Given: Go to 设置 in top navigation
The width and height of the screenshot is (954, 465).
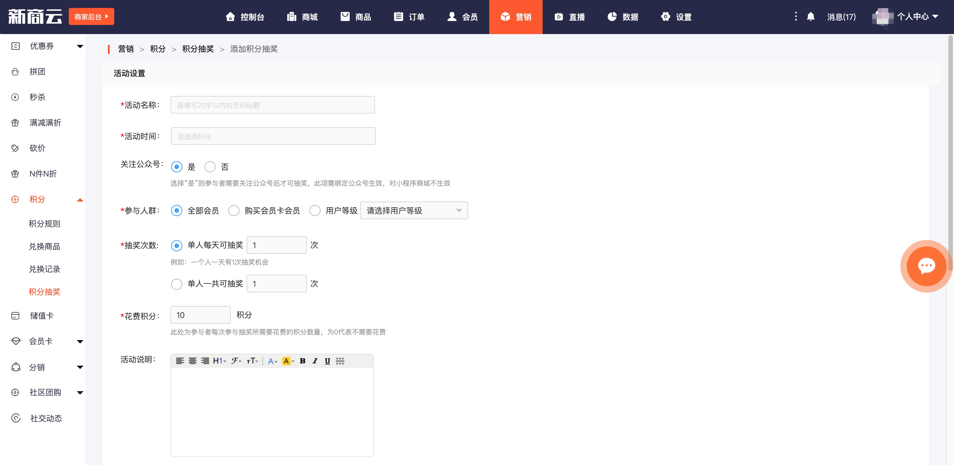Looking at the screenshot, I should (x=676, y=17).
